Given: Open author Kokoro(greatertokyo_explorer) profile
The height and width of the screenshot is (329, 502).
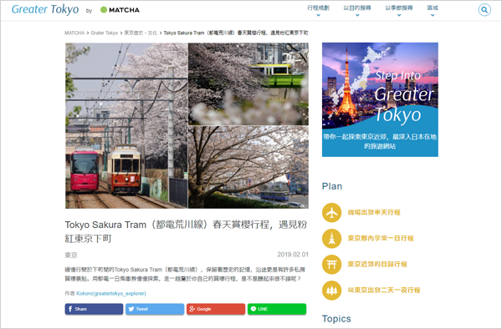Looking at the screenshot, I should click(x=111, y=293).
